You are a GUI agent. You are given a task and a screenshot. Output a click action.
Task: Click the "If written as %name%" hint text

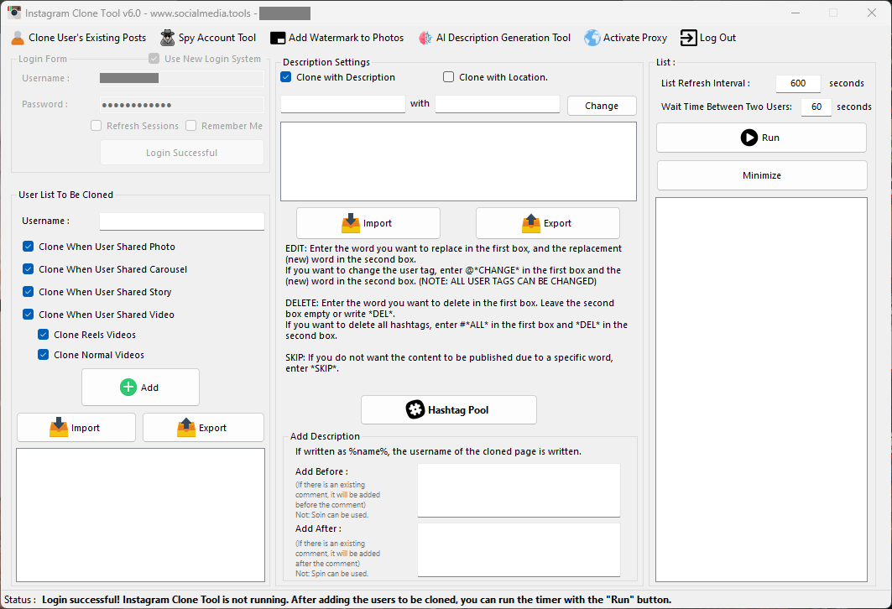click(438, 451)
